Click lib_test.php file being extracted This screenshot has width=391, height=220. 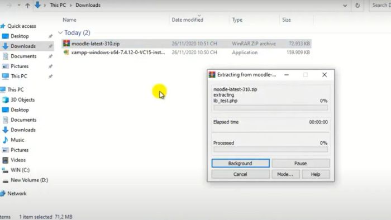point(226,101)
